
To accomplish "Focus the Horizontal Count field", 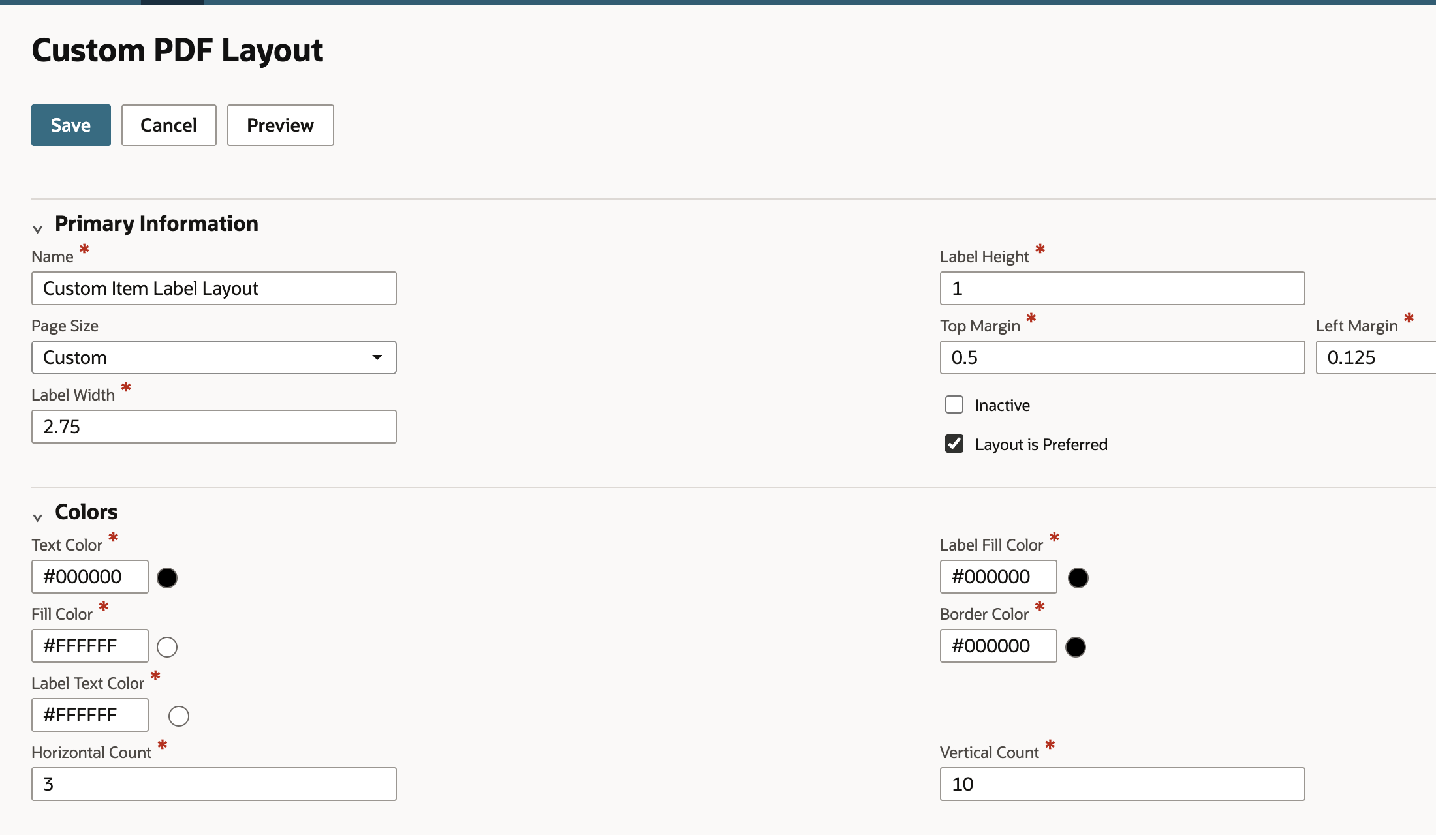I will point(214,784).
